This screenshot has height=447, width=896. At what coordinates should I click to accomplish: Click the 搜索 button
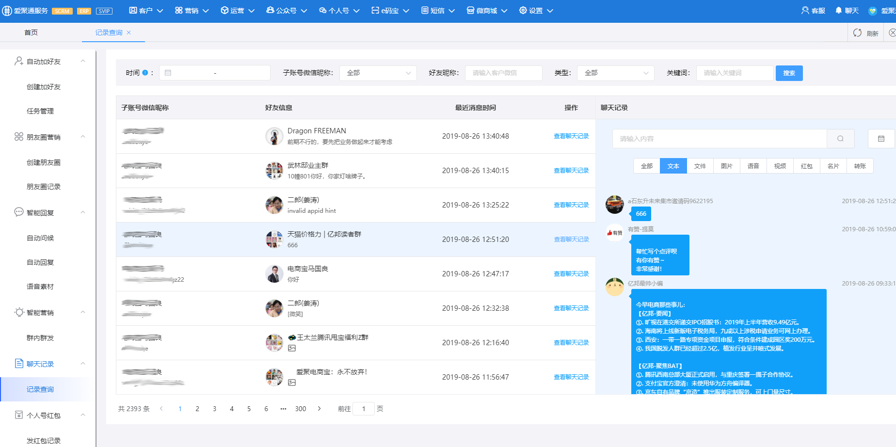(789, 73)
